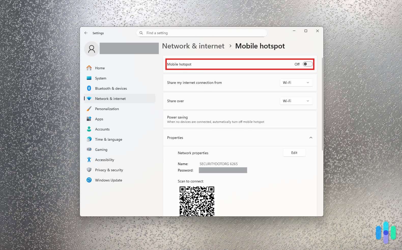Open Accessibility settings

point(120,160)
